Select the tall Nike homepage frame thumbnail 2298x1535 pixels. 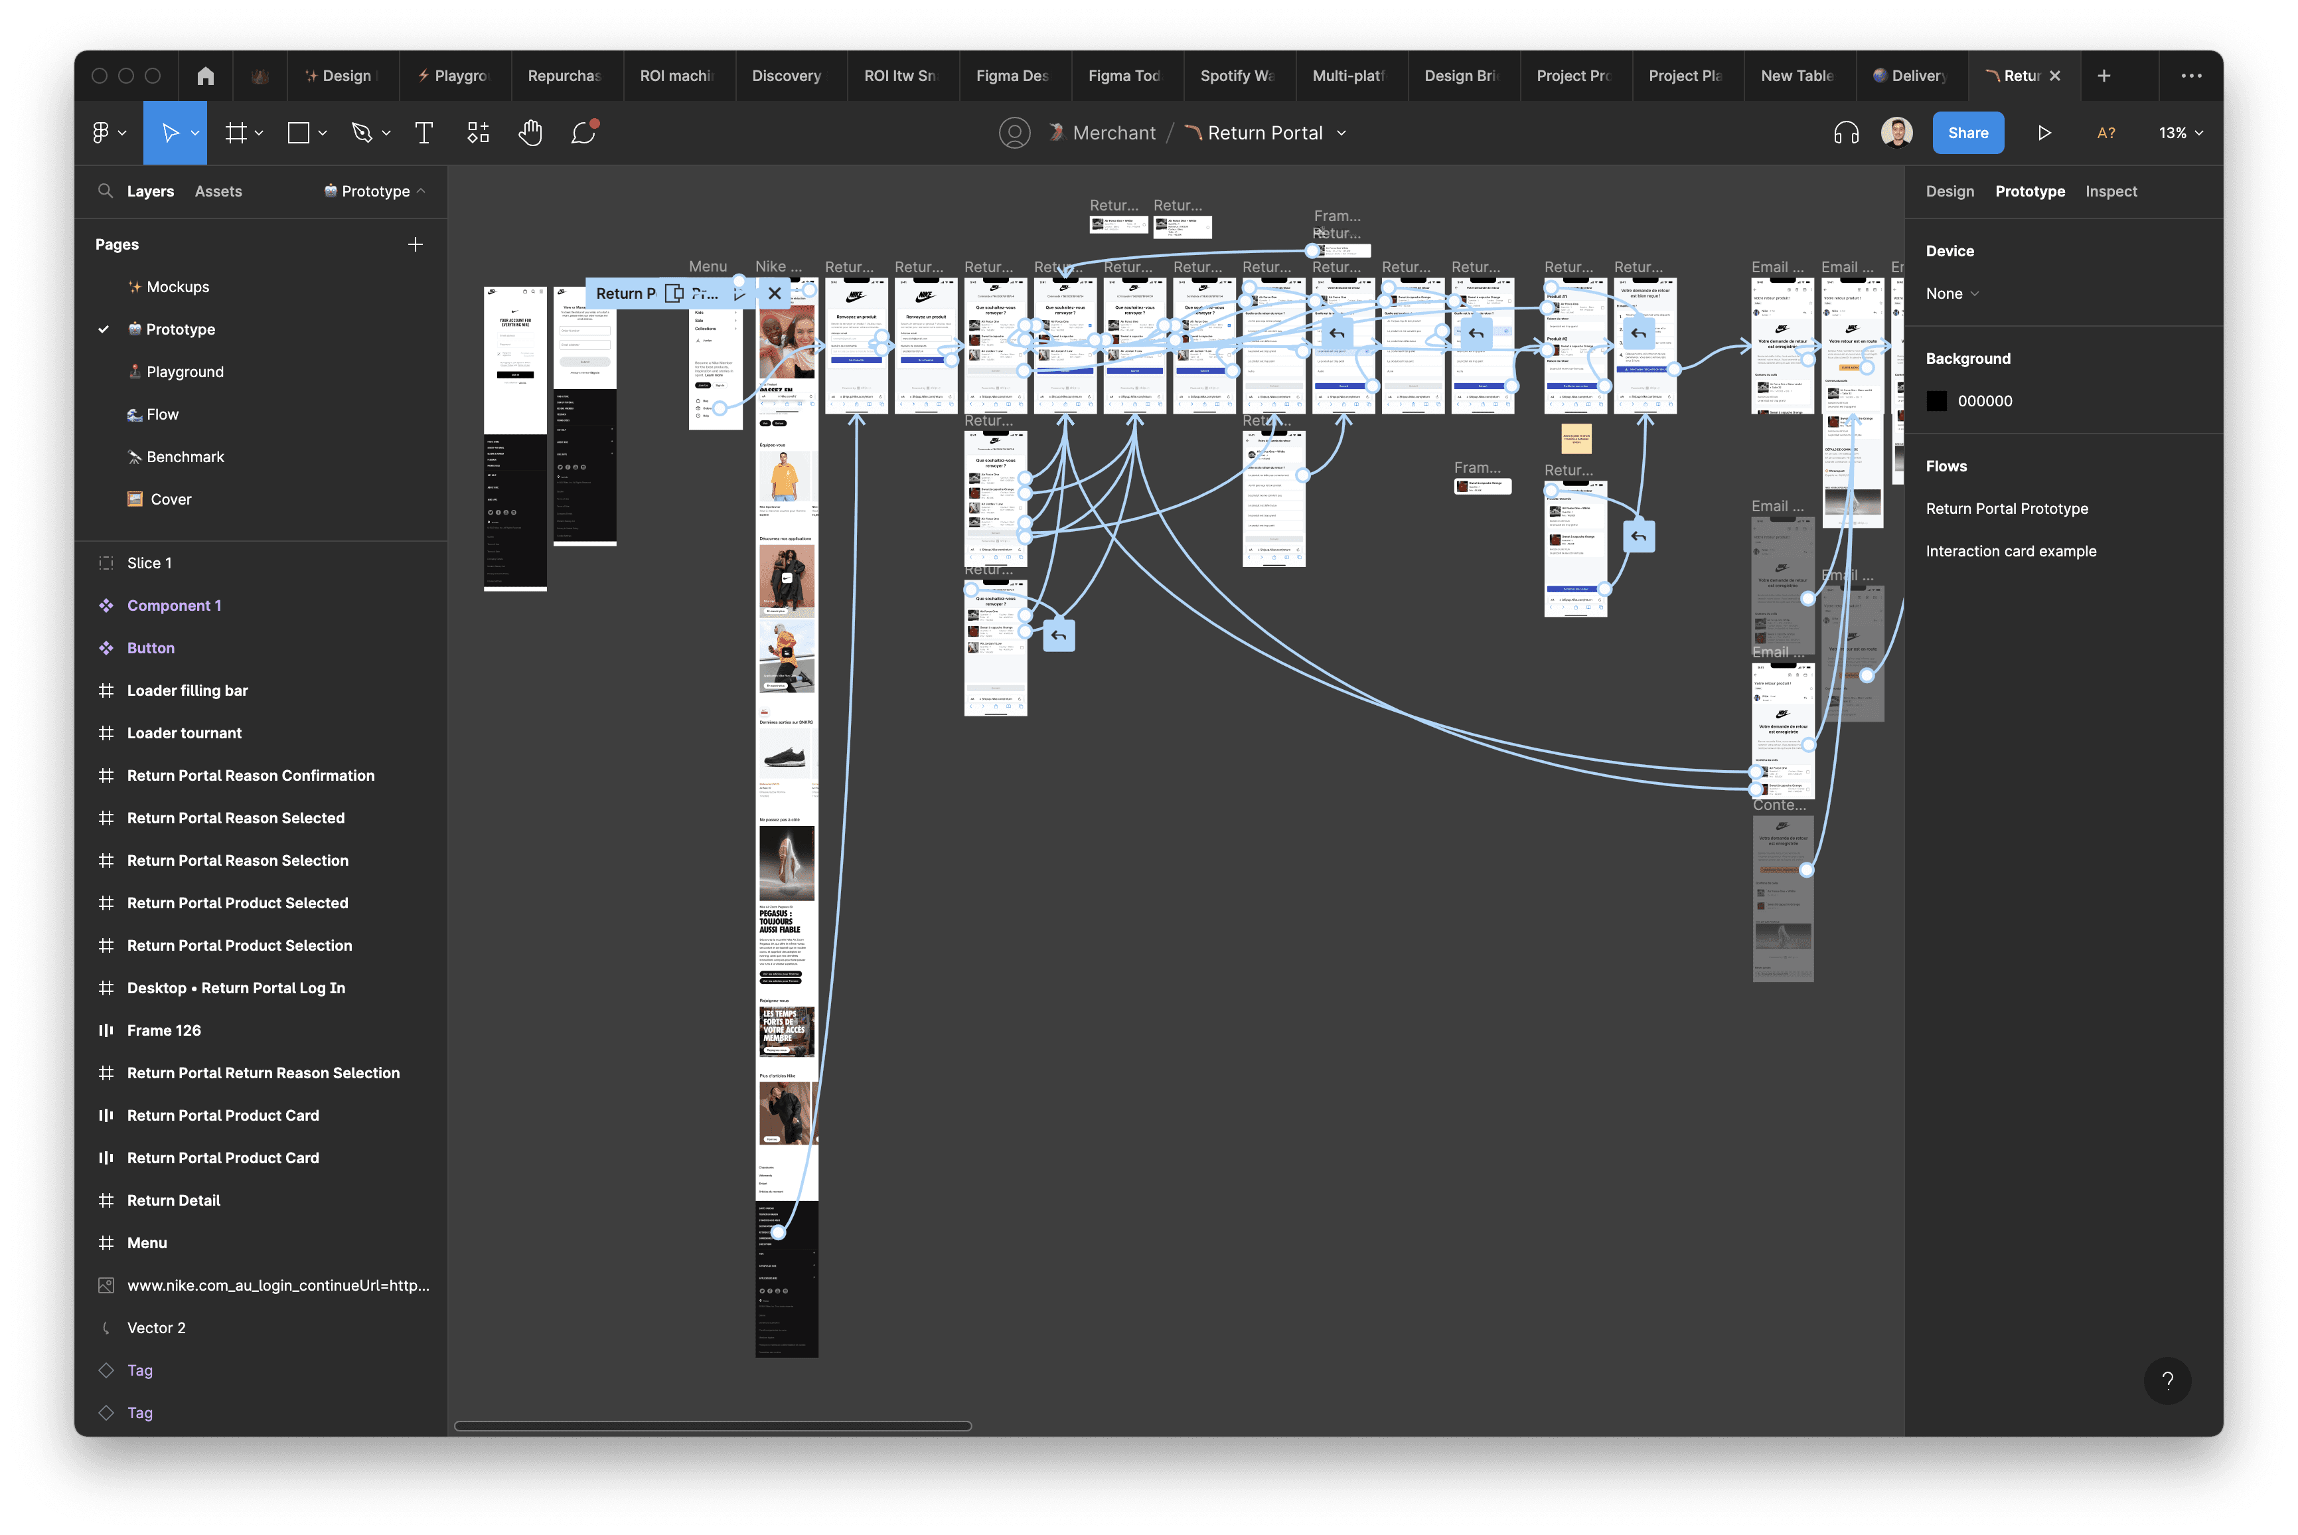coord(787,817)
